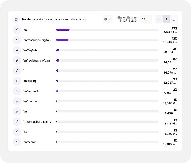Viewport: 191px width, 163px height.
Task: Click the link icon for /en/registration-form
Action: coord(17,60)
